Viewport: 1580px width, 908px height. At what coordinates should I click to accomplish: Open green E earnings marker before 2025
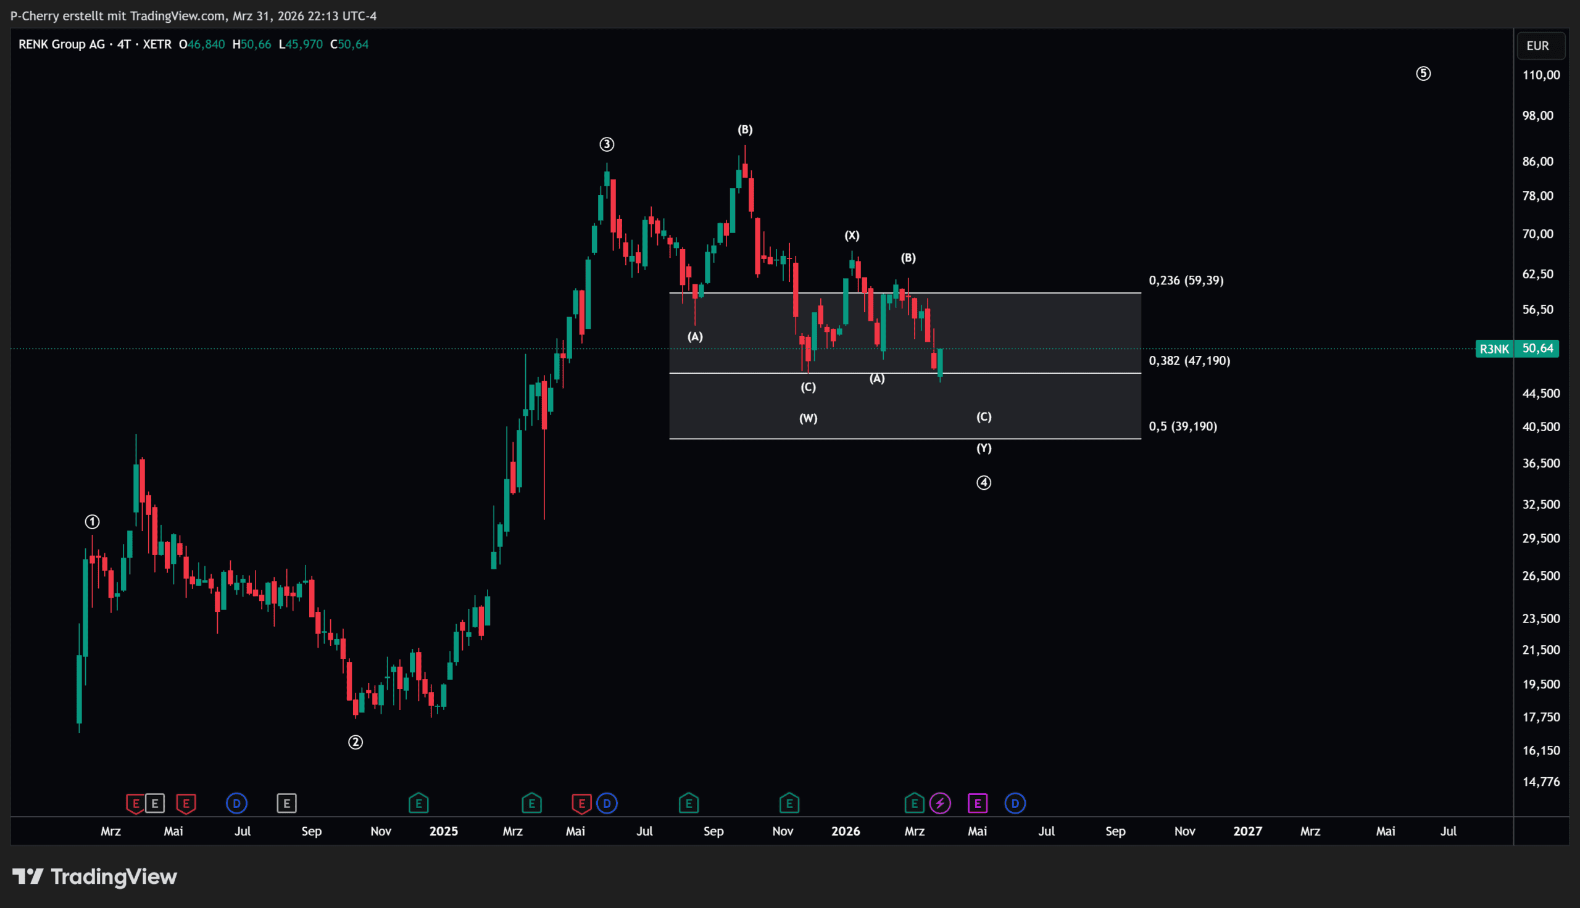click(418, 803)
